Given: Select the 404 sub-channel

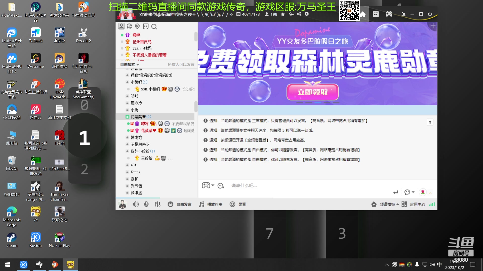Looking at the screenshot, I should tap(134, 165).
